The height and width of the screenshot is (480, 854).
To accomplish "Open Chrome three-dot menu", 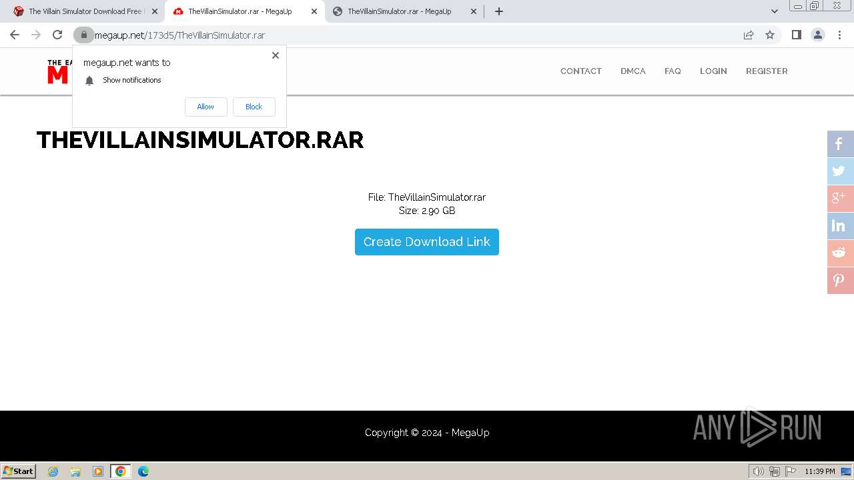I will (839, 35).
